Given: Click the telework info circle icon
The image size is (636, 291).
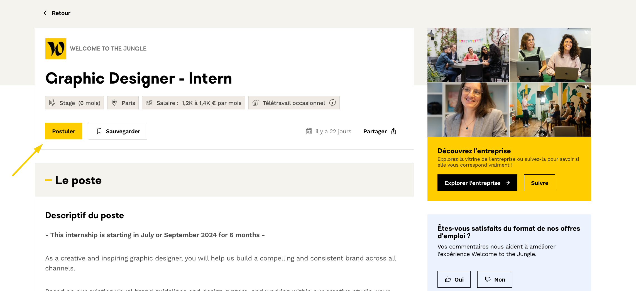Looking at the screenshot, I should (x=332, y=103).
